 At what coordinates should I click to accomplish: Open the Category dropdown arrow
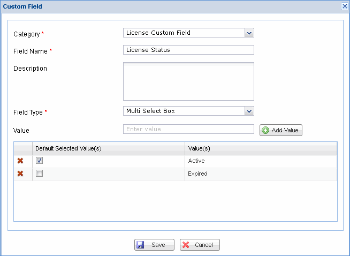click(249, 33)
